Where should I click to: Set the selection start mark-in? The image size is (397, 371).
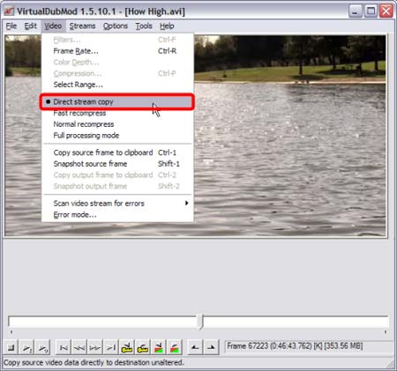pos(195,348)
